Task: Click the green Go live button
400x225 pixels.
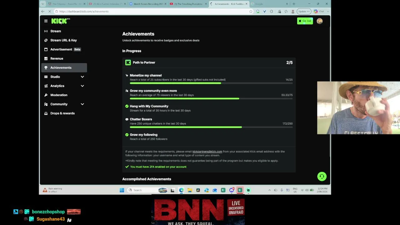Action: (x=305, y=21)
